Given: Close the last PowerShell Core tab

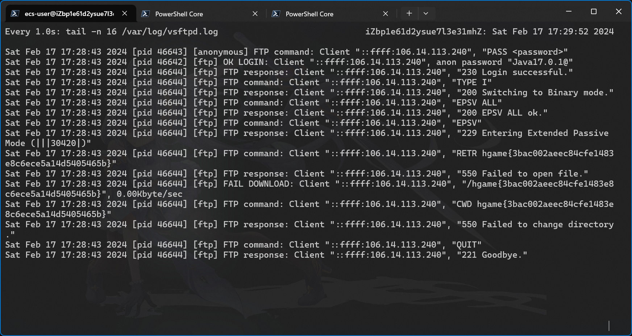Looking at the screenshot, I should point(386,14).
